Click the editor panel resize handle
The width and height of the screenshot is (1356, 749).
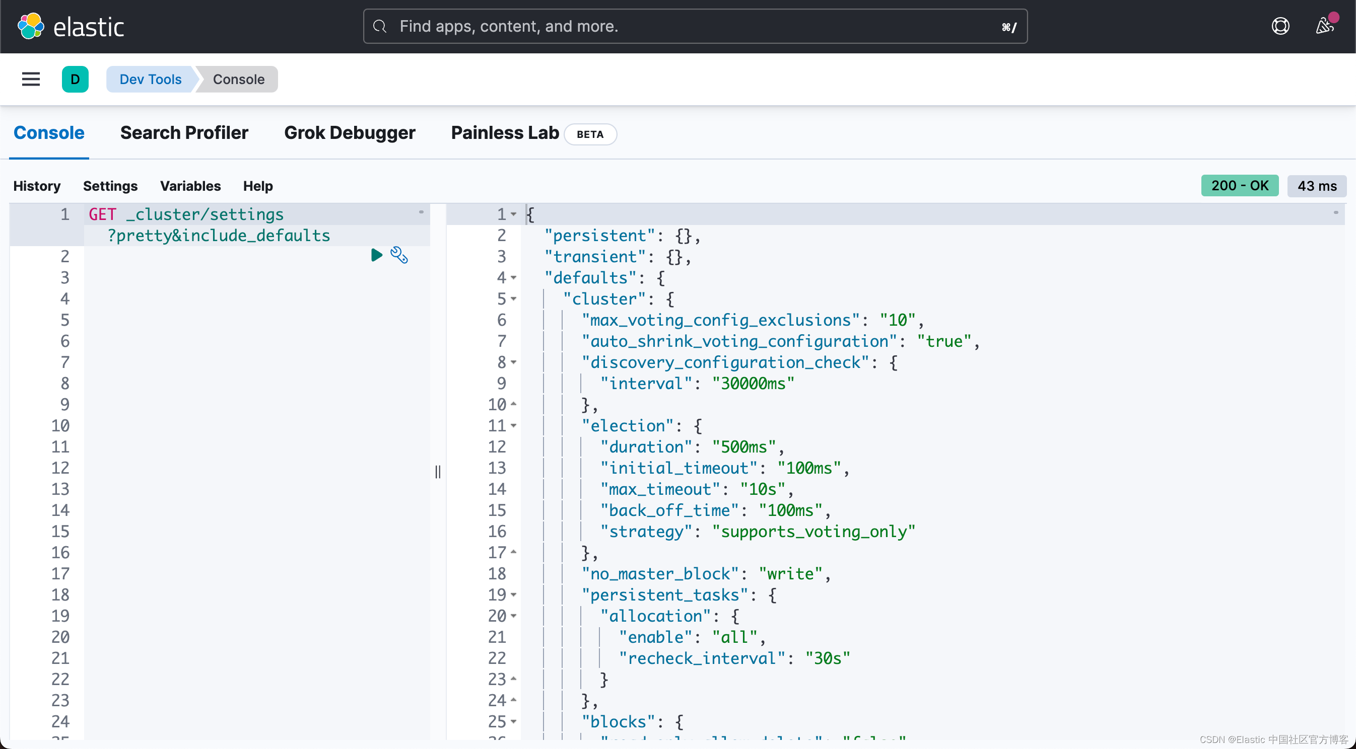click(x=438, y=472)
